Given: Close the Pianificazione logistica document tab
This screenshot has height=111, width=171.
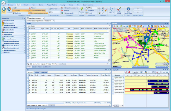Looking at the screenshot, I should coord(43,18).
